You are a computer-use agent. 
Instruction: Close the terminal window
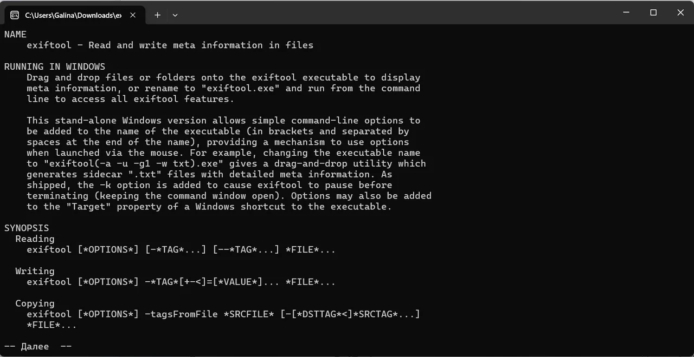pos(680,12)
